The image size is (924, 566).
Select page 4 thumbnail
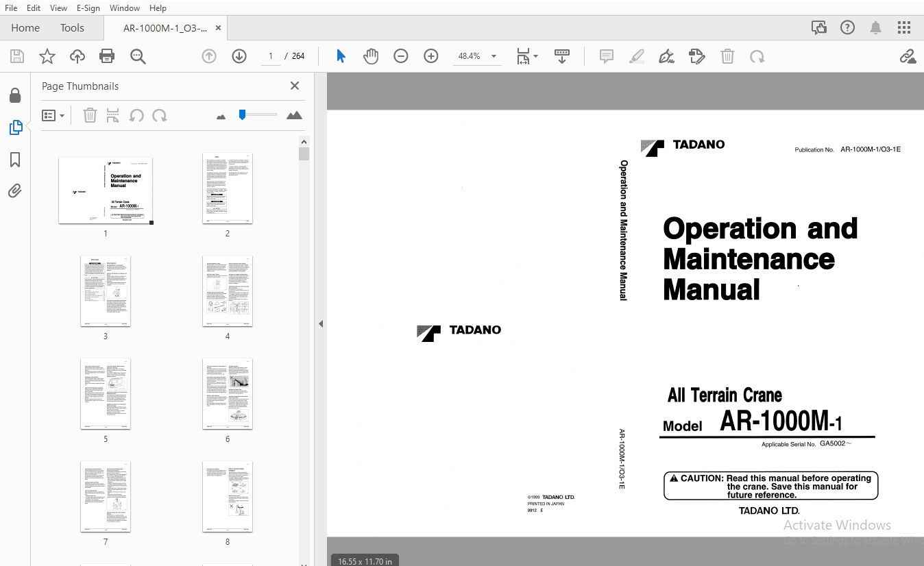click(x=228, y=291)
